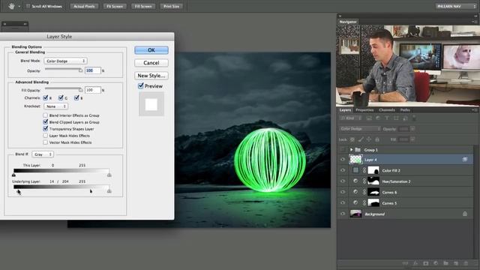Disable Blend Clipped Layers as Group
This screenshot has width=480, height=270.
(x=45, y=121)
